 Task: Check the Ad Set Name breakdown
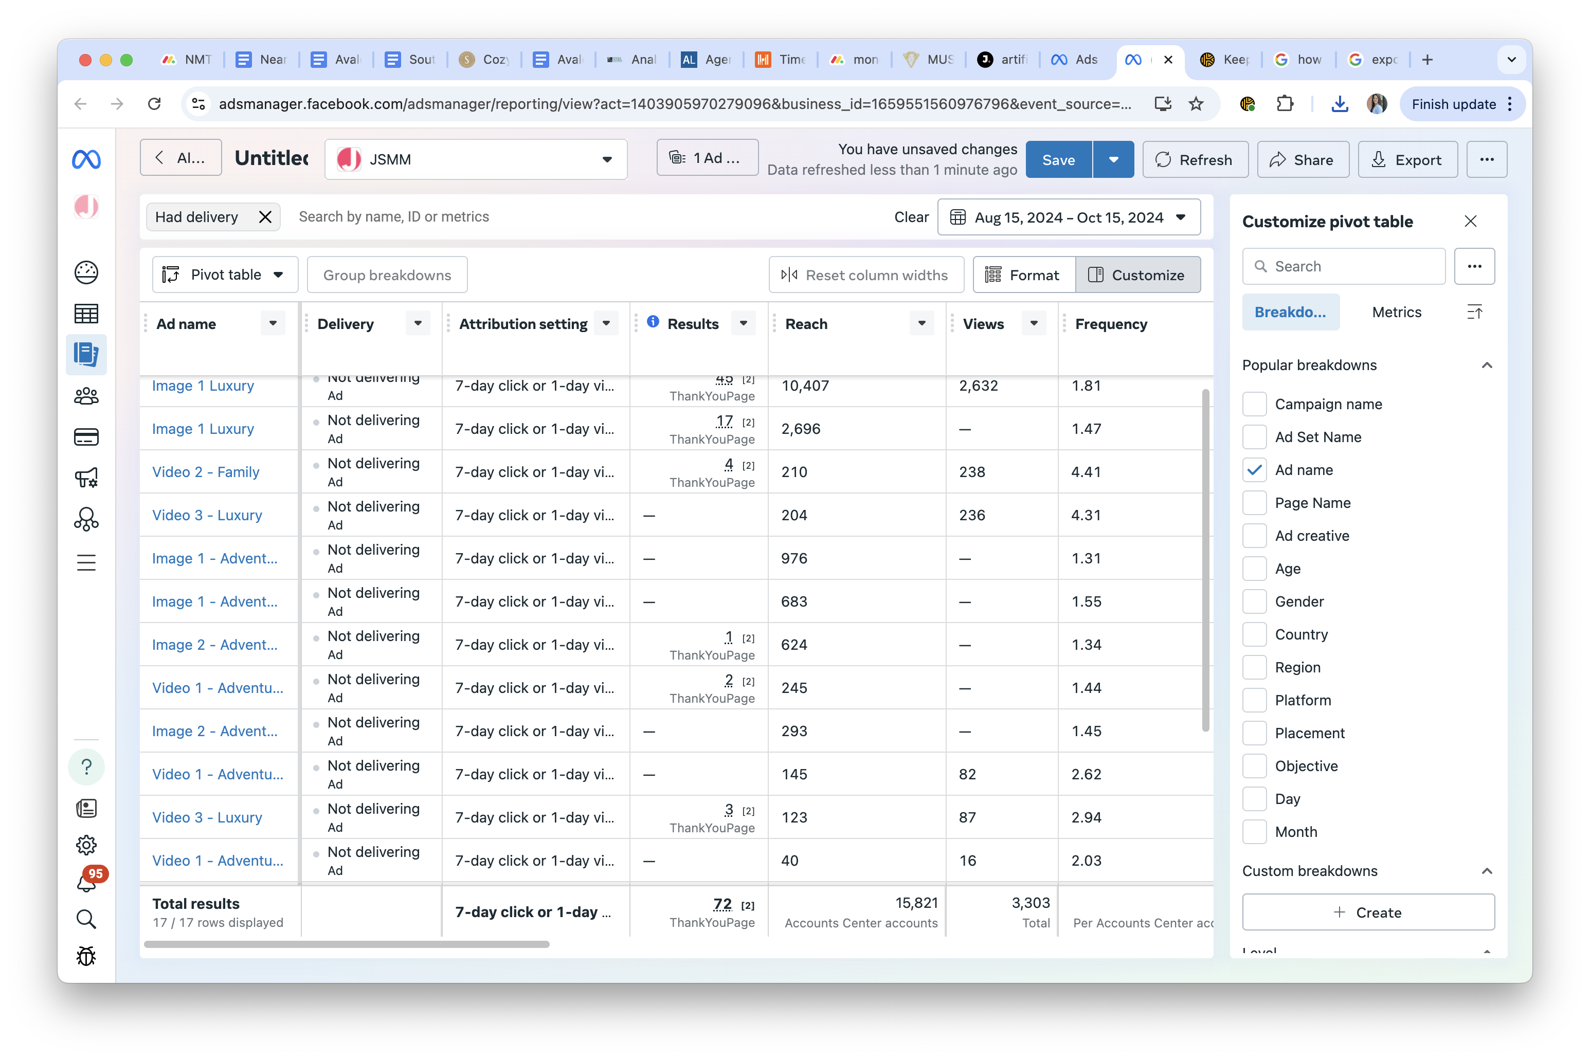point(1254,437)
